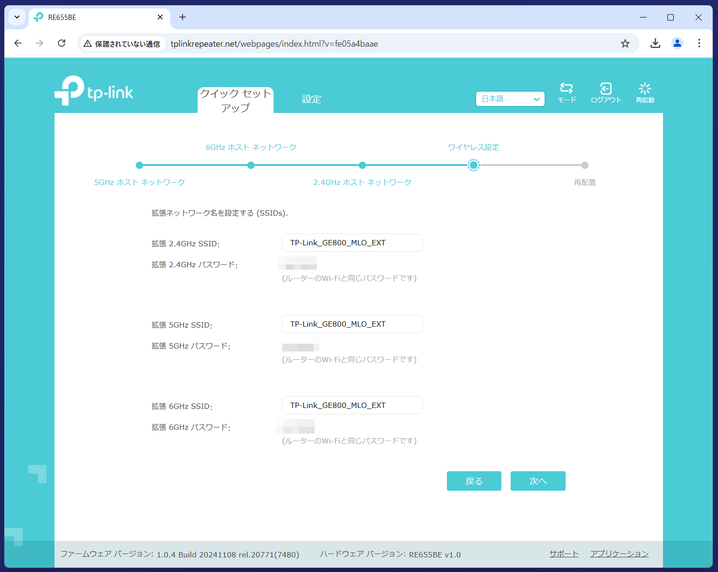718x572 pixels.
Task: Maximize the browser window
Action: [670, 17]
